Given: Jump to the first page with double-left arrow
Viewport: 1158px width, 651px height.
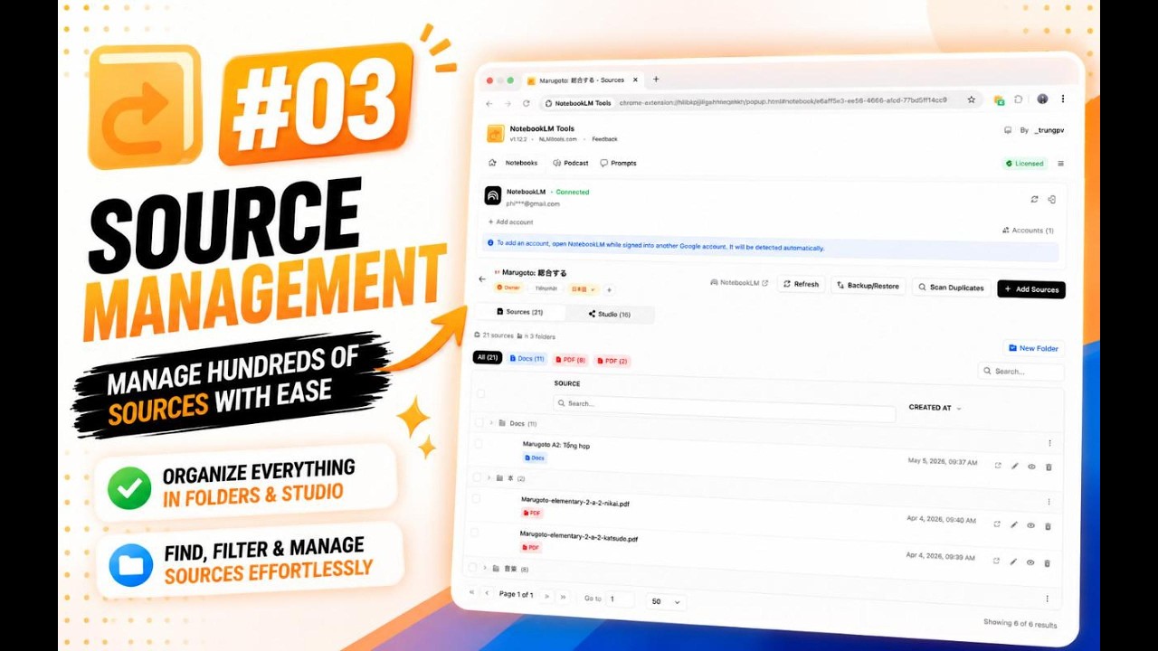Looking at the screenshot, I should tap(471, 592).
